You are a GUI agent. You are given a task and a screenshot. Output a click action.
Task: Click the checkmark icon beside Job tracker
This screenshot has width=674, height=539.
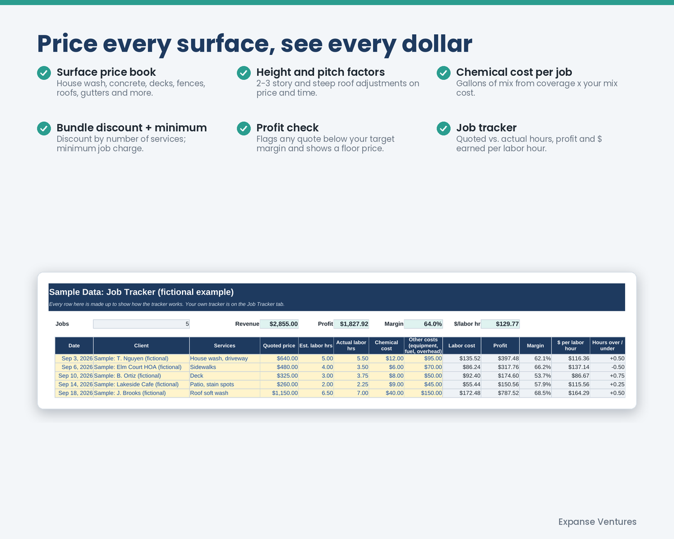444,129
